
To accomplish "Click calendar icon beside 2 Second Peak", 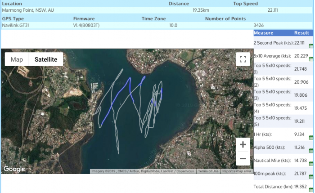I will pyautogui.click(x=311, y=46).
